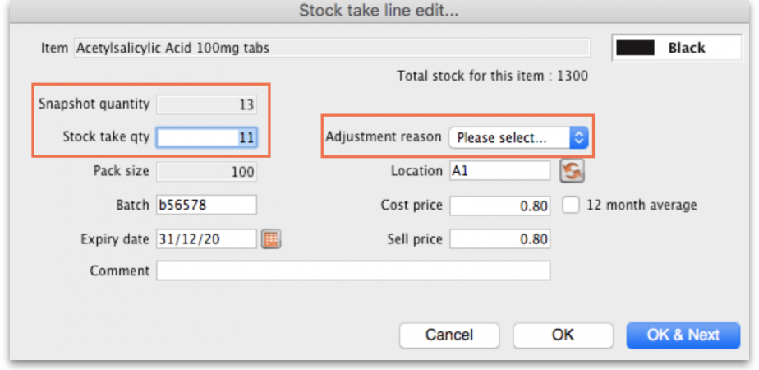
Task: Focus the Cost price field
Action: [499, 206]
